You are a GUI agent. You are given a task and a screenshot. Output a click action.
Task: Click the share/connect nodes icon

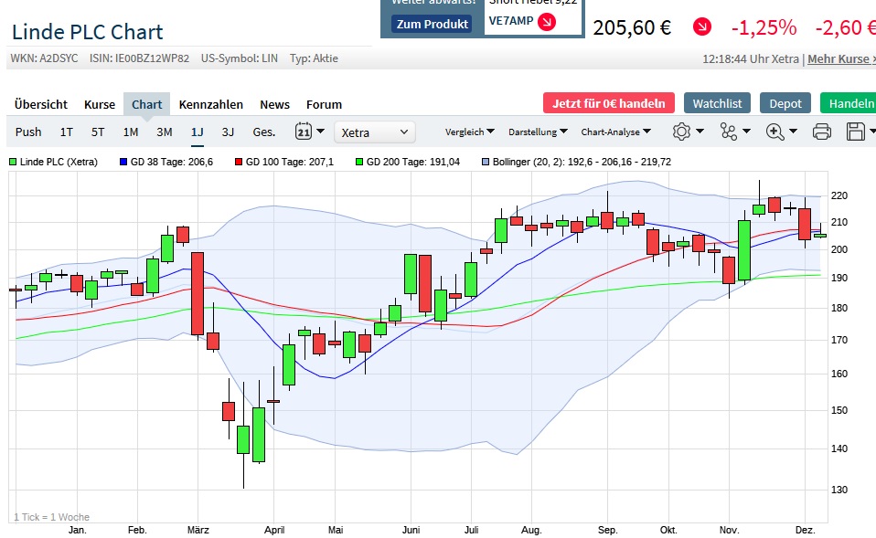coord(729,132)
